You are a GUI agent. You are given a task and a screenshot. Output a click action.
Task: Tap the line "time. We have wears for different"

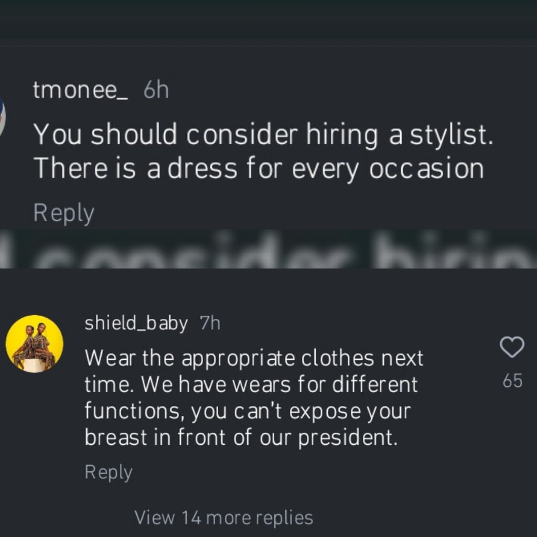[x=251, y=385]
